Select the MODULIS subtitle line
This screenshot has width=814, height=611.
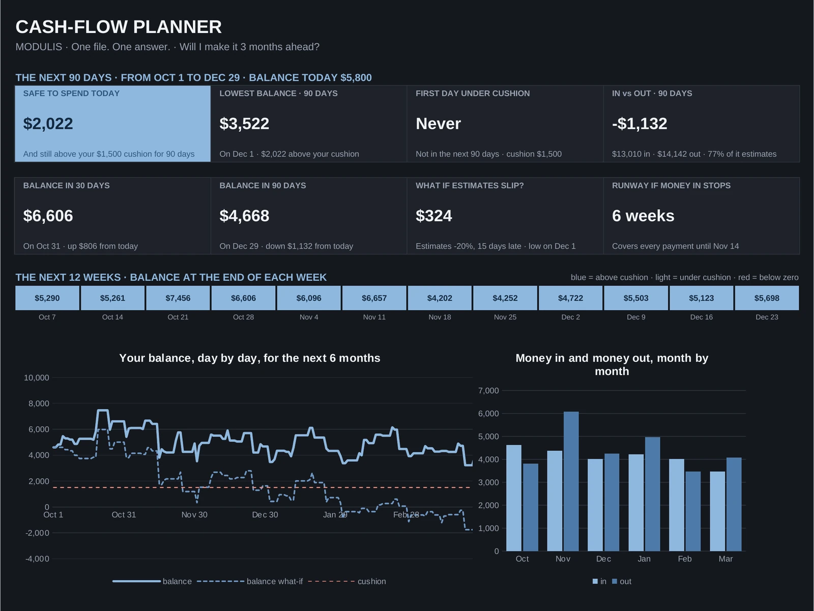pos(167,47)
